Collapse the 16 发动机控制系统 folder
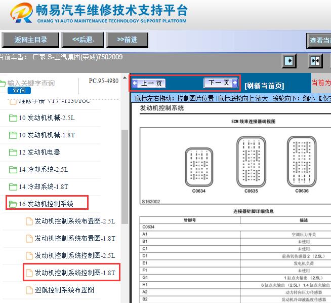 coord(46,204)
